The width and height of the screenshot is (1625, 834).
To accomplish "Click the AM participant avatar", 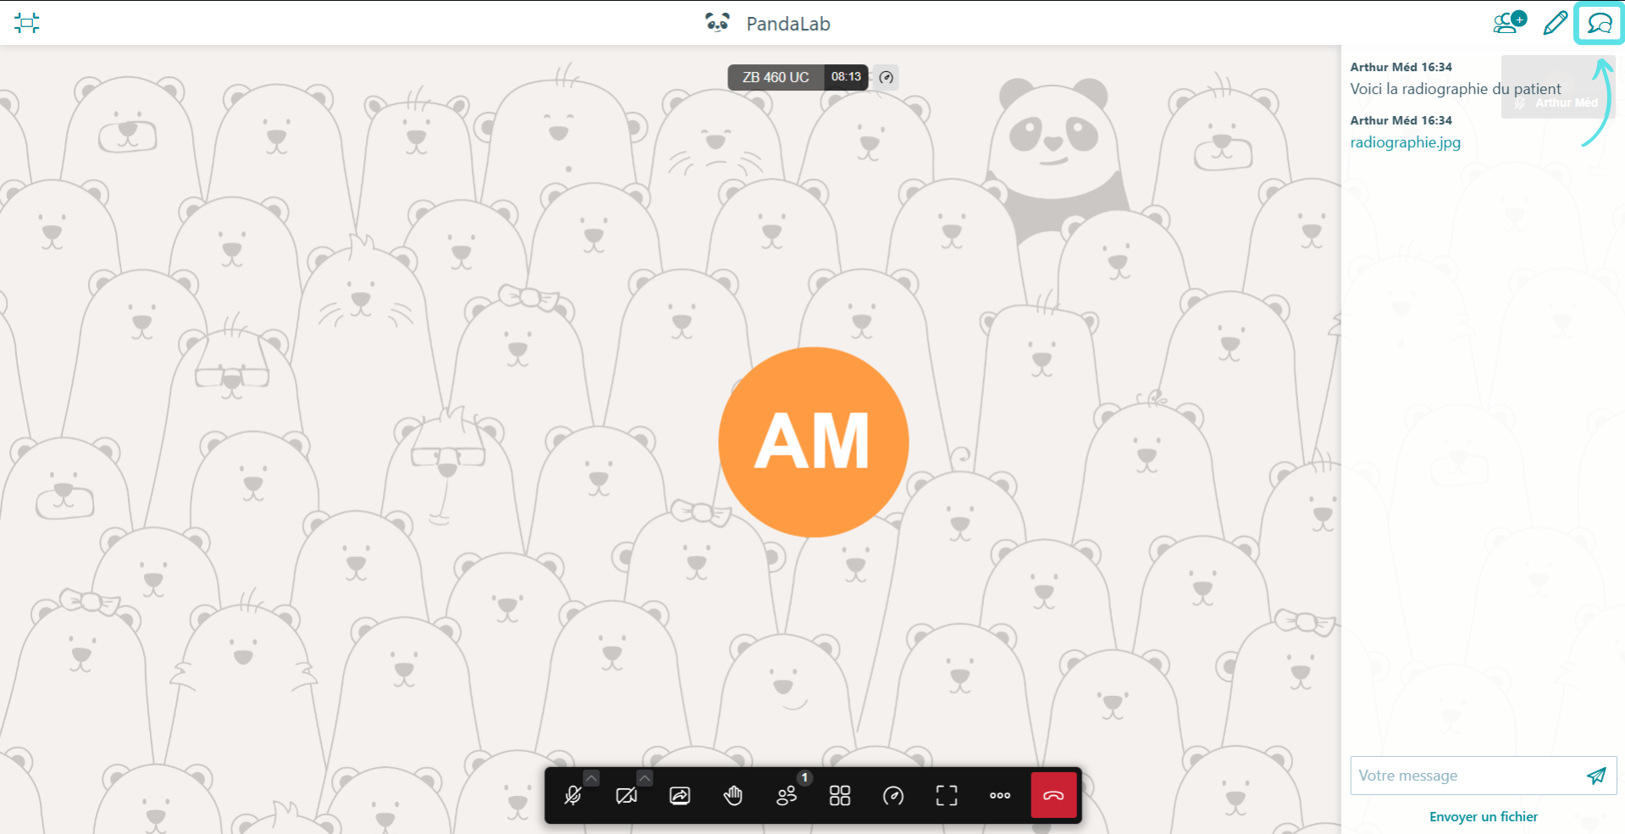I will (x=813, y=442).
